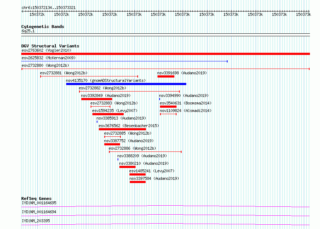Open IYD|NM_001164695 RefSeq gene label
320x229 pixels.
(39, 203)
